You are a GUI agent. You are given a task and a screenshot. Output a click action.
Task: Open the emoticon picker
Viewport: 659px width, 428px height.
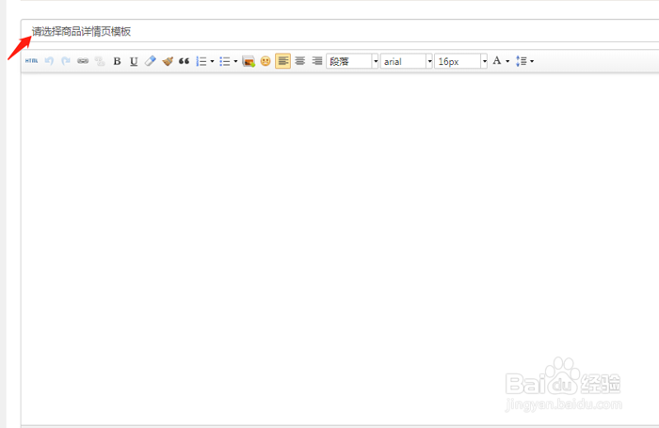[265, 61]
